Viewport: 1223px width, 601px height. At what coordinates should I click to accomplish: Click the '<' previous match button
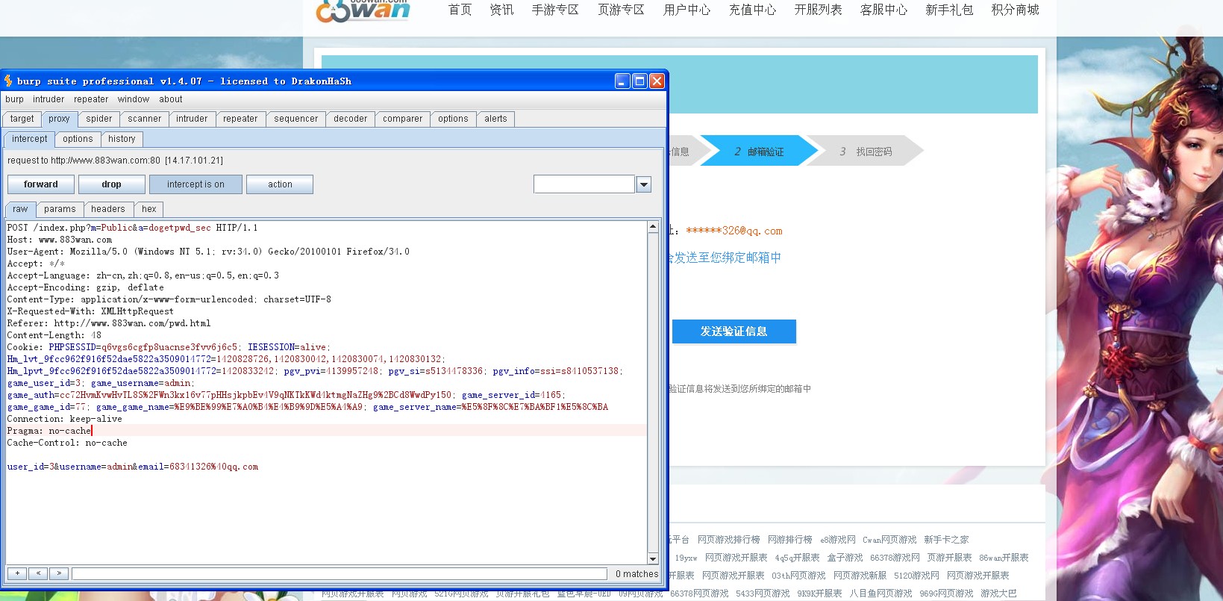(38, 573)
